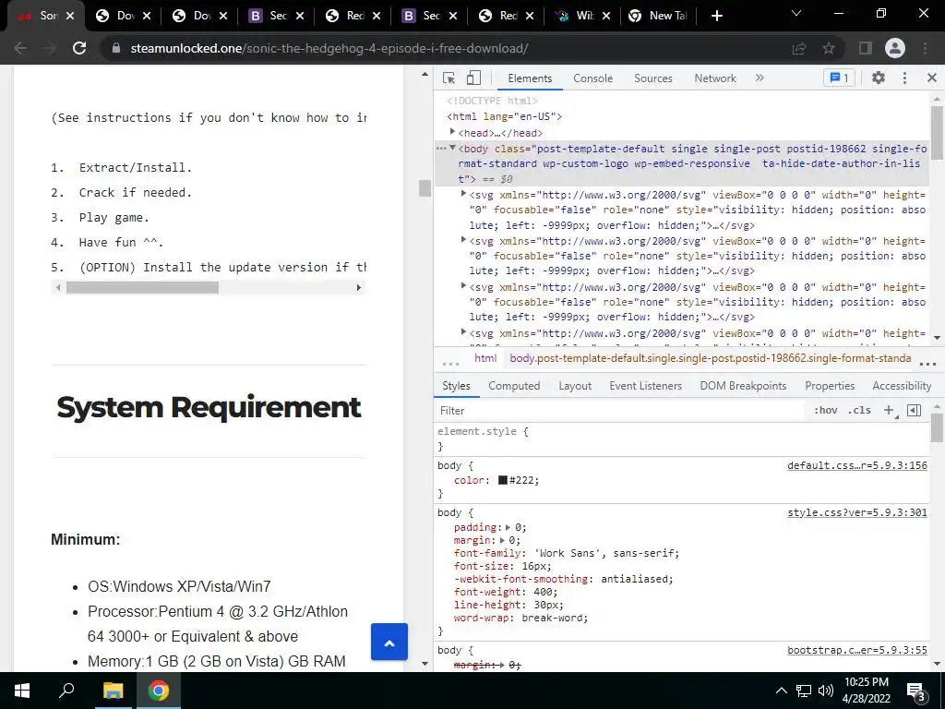Add a new style rule with plus icon
This screenshot has height=709, width=945.
[x=889, y=411]
